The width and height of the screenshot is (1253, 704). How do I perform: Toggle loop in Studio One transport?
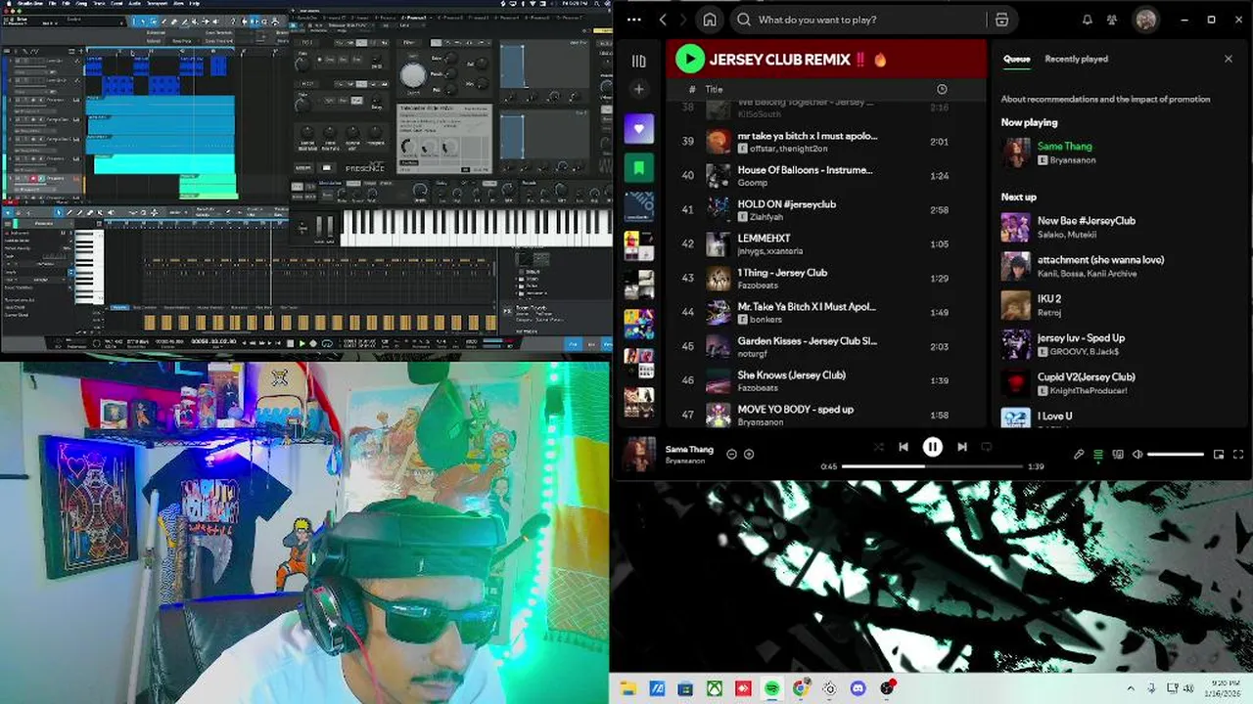pyautogui.click(x=327, y=343)
